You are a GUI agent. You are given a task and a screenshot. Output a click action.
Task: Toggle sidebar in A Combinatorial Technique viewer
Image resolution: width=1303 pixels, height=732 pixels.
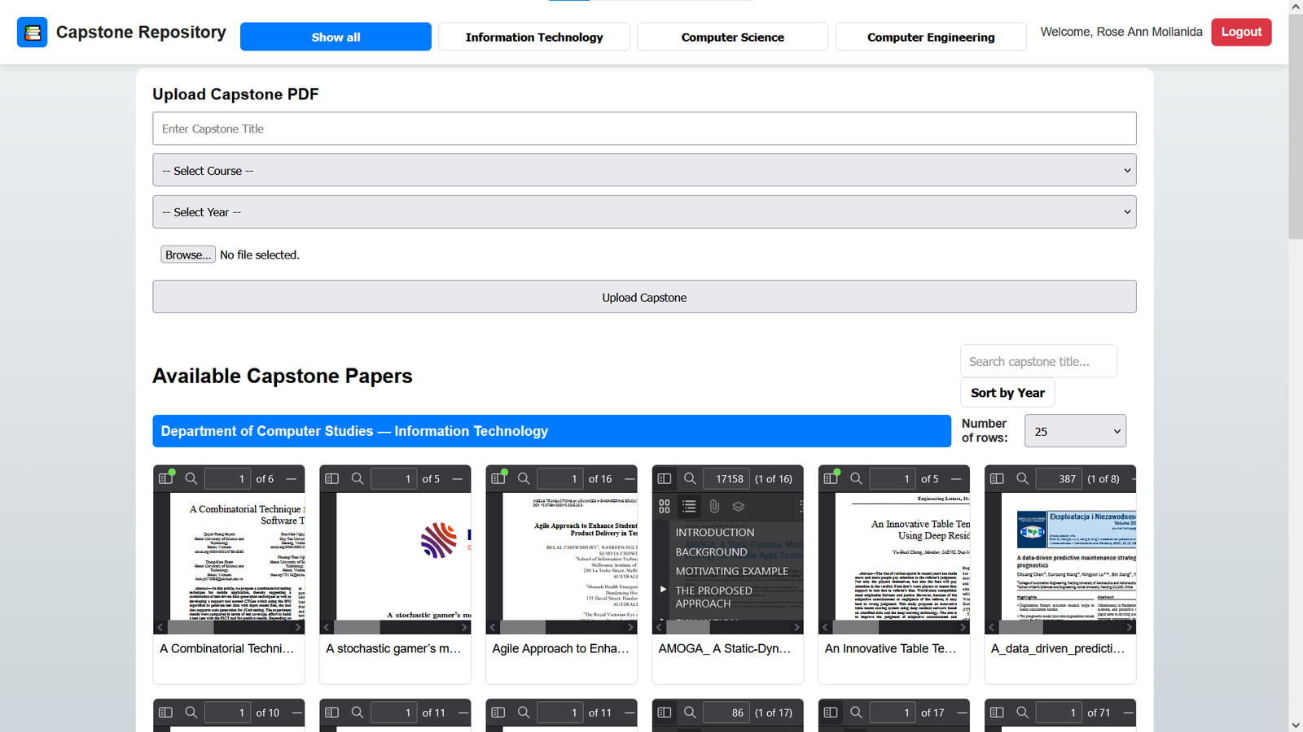166,479
